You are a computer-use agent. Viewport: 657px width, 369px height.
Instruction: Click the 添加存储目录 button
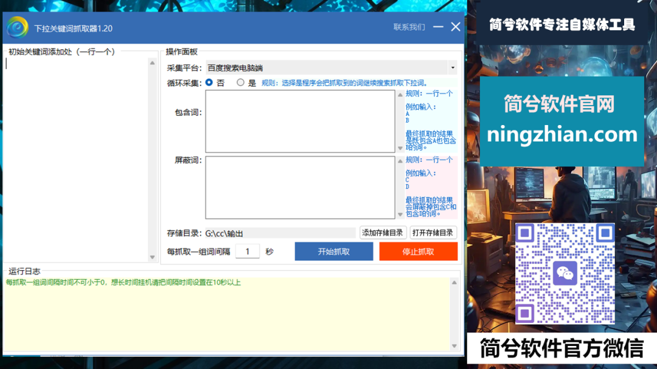pyautogui.click(x=383, y=232)
